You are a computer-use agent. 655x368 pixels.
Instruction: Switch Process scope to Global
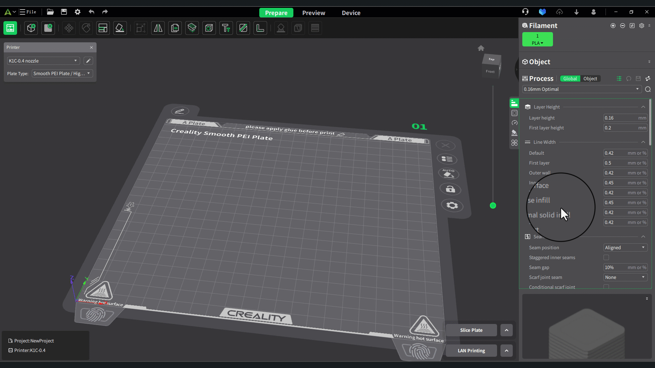point(570,79)
